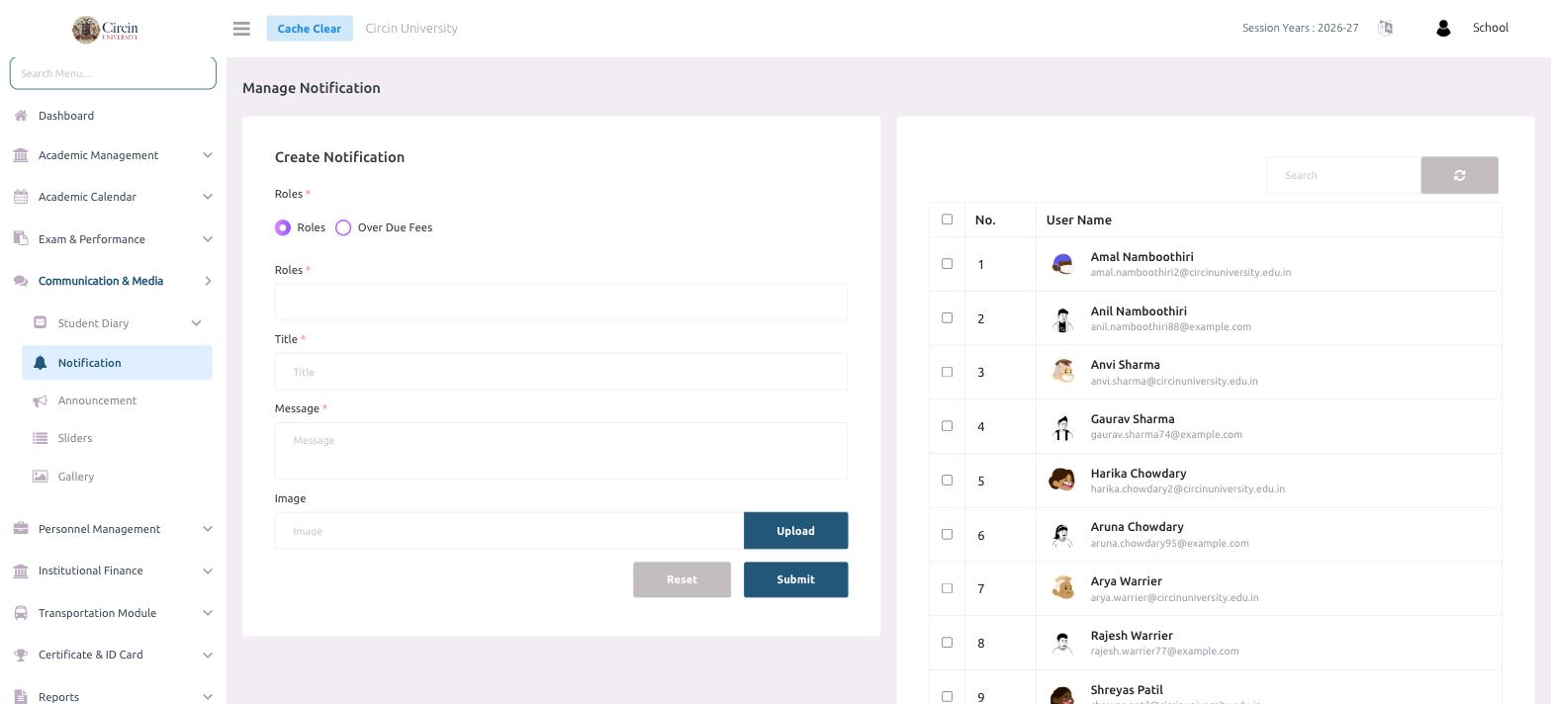
Task: Click into the Title input field
Action: 561,372
